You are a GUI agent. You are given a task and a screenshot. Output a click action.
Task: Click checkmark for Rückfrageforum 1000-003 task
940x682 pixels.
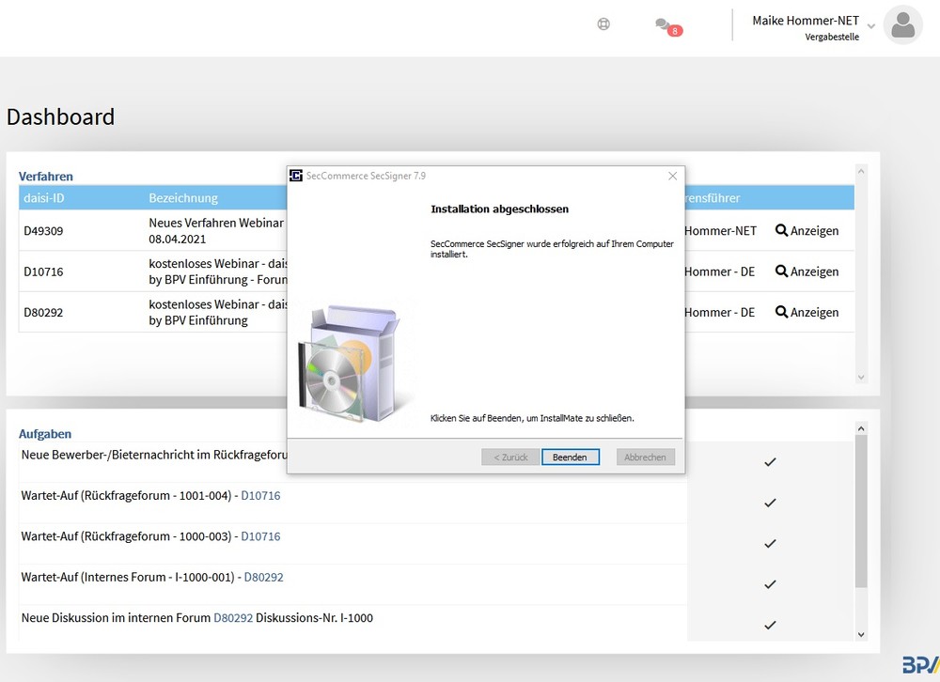(771, 544)
